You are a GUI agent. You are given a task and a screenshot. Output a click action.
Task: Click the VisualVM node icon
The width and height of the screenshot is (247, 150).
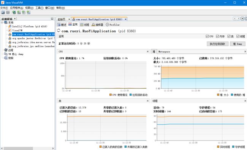click(x=10, y=30)
